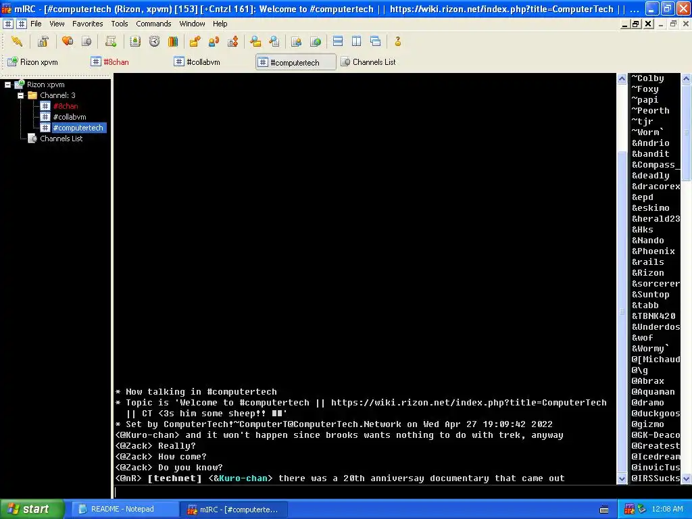This screenshot has height=519, width=692.
Task: Select &bandit in the nick list
Action: click(x=650, y=154)
